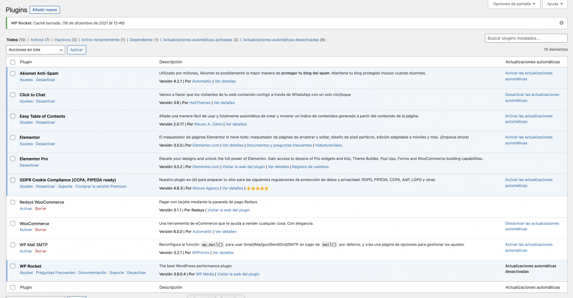
Task: Click the WP Rocket plugin name
Action: pyautogui.click(x=30, y=266)
